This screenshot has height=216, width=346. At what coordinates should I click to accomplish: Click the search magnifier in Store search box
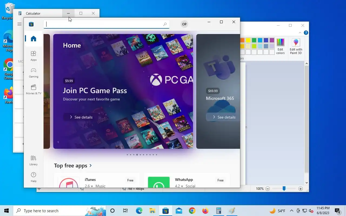point(165,24)
